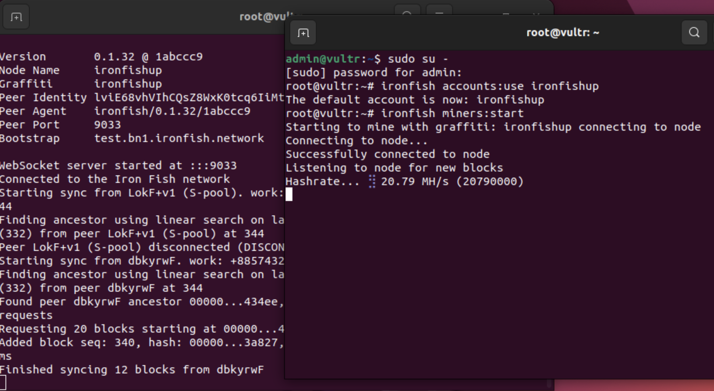Image resolution: width=714 pixels, height=391 pixels.
Task: Click the background terminal's scrollbar handle
Action: (549, 383)
